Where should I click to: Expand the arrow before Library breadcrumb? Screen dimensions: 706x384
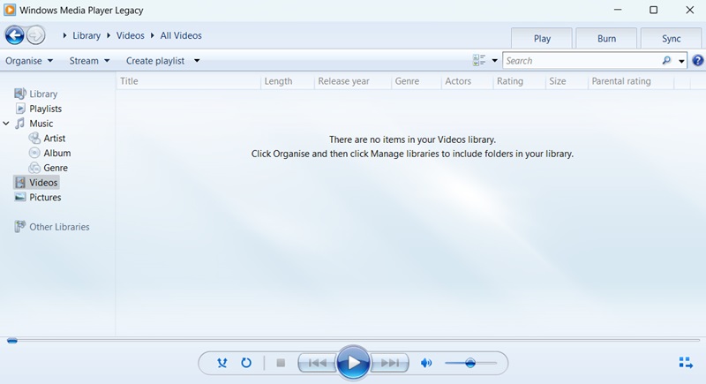tap(64, 35)
